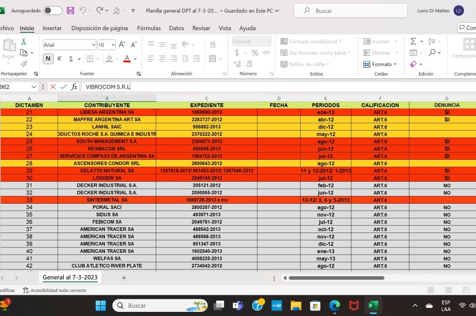Apply the red font color swatch
This screenshot has width=476, height=316.
pos(127,59)
